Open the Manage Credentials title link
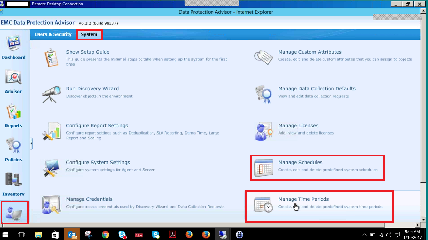Screen dimensions: 428x240 (89, 199)
